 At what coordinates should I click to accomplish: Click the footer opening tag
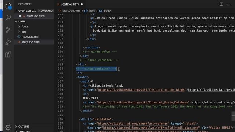tap(83, 77)
